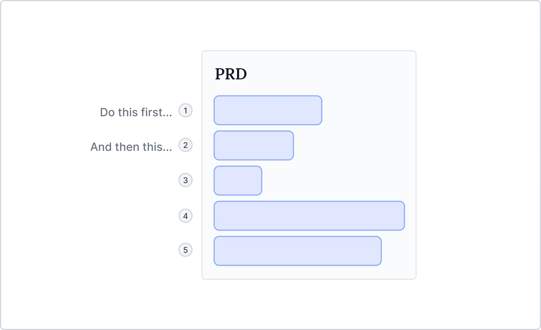Click the narrowest blue block in PRD

238,181
